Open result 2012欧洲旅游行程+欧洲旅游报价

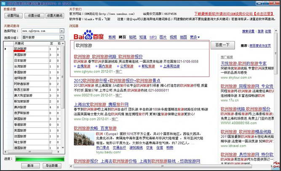tap(117, 81)
